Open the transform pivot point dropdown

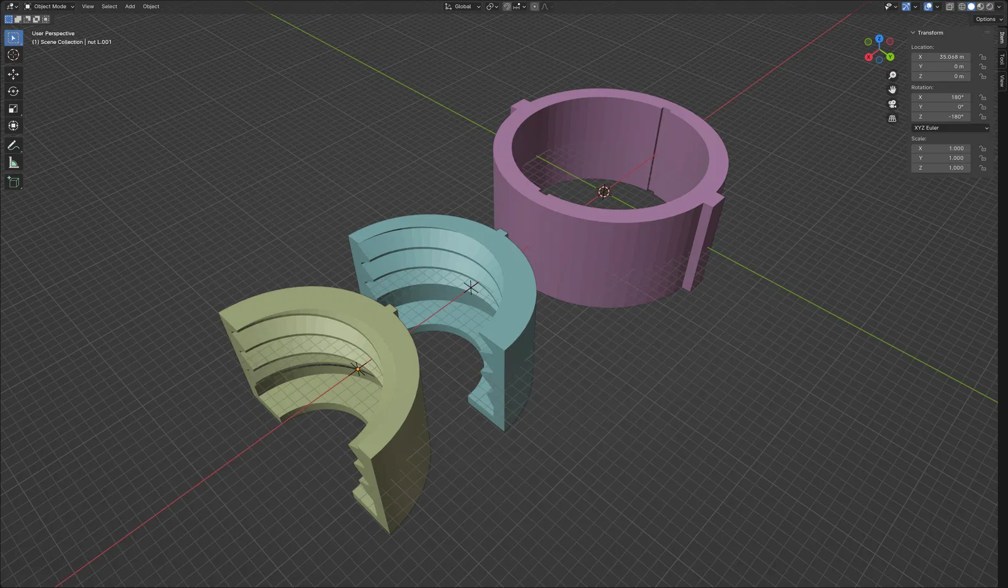pos(492,6)
